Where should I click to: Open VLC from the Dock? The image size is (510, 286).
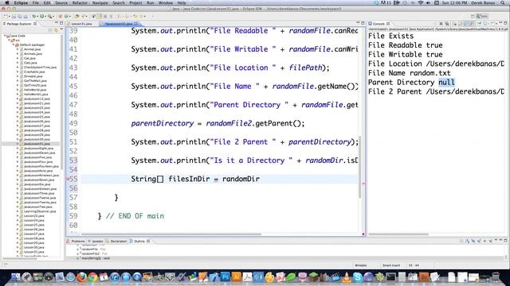tap(347, 277)
